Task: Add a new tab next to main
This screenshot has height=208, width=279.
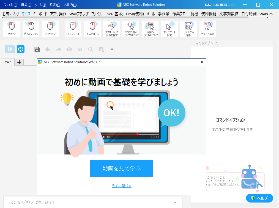Action: click(19, 62)
